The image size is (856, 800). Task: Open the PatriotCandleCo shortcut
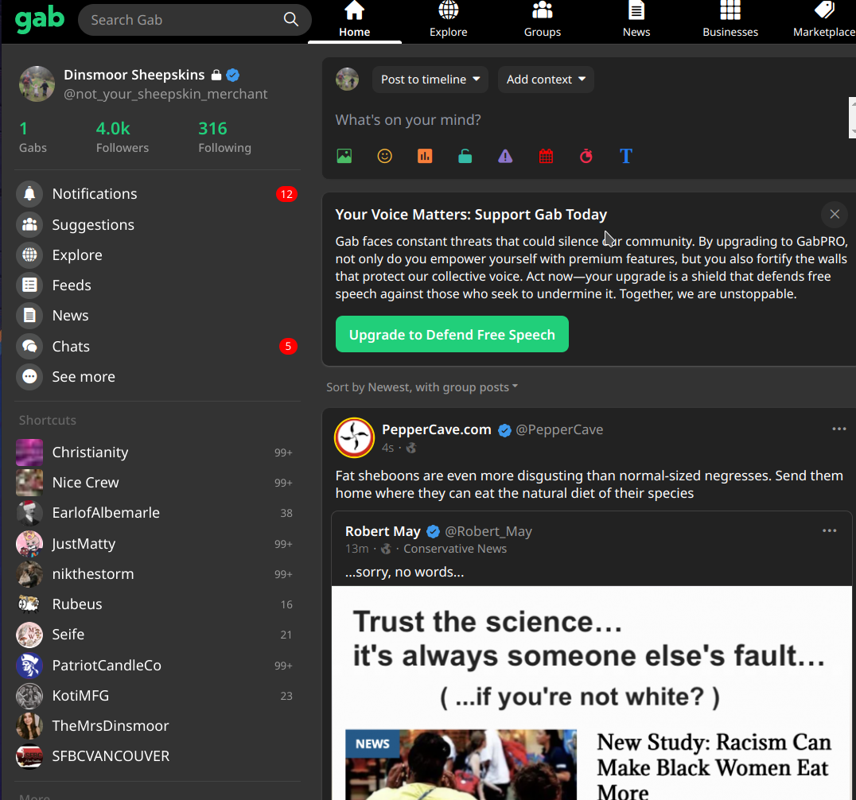(158, 666)
